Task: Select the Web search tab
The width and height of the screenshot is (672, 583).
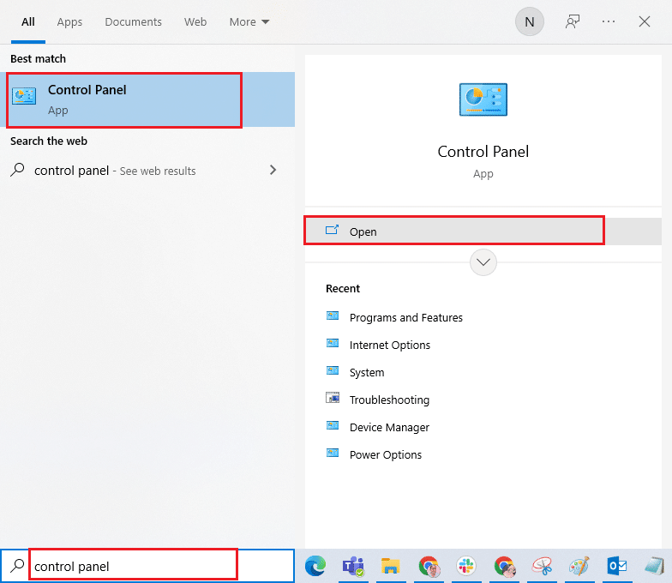Action: pyautogui.click(x=195, y=22)
